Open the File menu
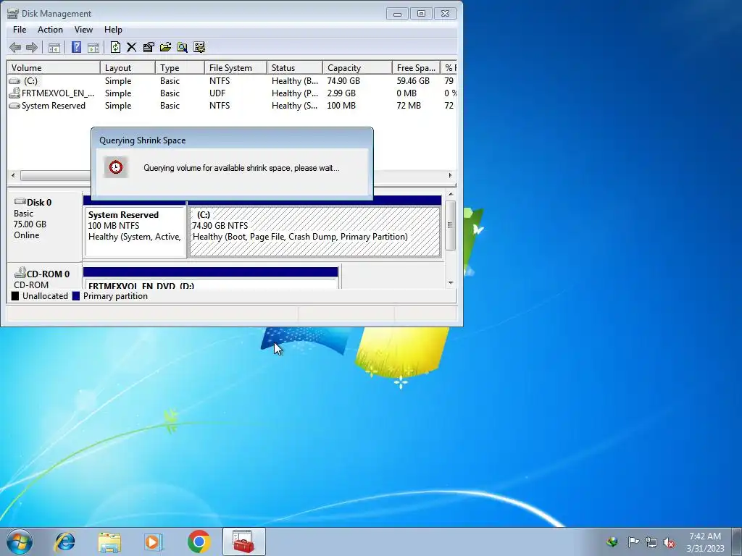 [20, 29]
